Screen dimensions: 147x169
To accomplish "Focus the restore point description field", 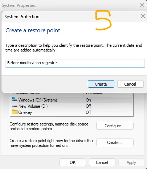I will pos(75,63).
